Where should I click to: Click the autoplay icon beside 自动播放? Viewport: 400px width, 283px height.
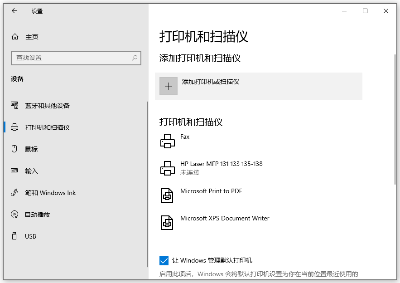coord(14,214)
